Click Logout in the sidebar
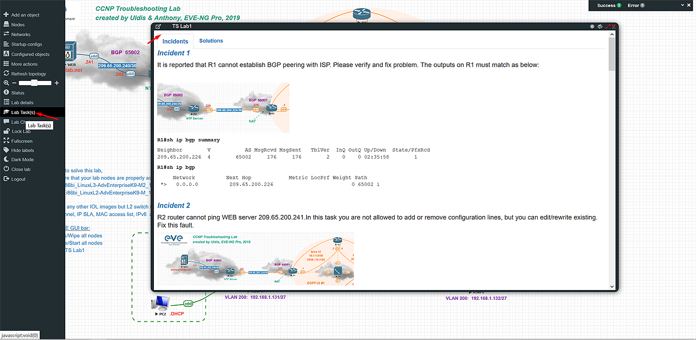This screenshot has height=340, width=696. tap(18, 179)
